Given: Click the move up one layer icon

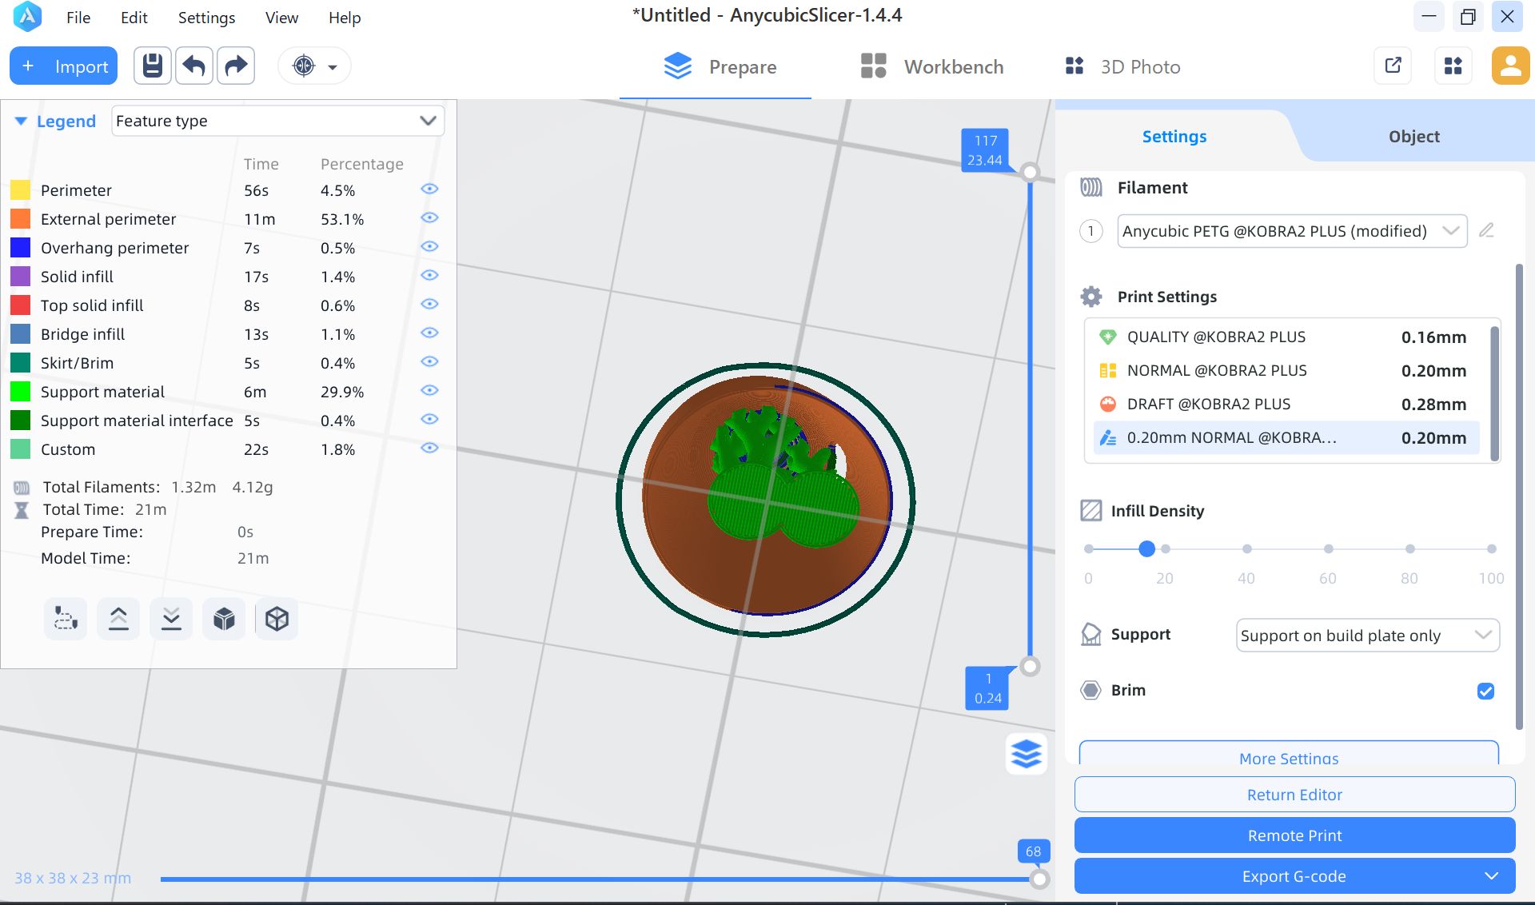Looking at the screenshot, I should (x=118, y=619).
